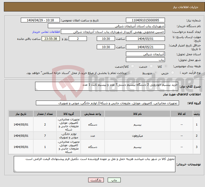Toggle the اسناد خزانه اسلامی payment checkbox
Viewport: 205px width, 187px height.
[130, 72]
